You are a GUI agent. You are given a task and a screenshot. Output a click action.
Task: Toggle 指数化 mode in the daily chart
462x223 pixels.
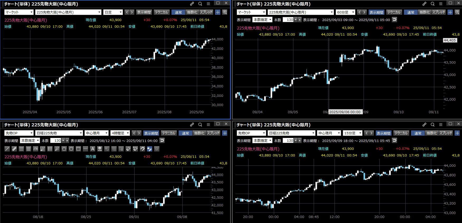[192, 12]
